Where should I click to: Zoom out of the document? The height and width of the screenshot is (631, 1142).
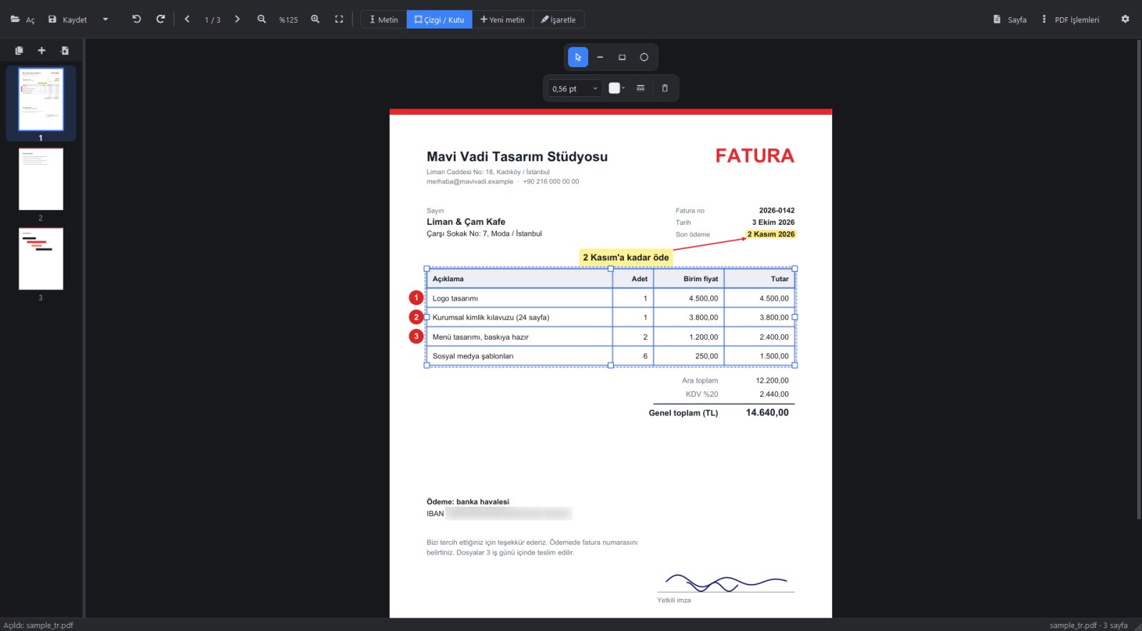[x=261, y=19]
